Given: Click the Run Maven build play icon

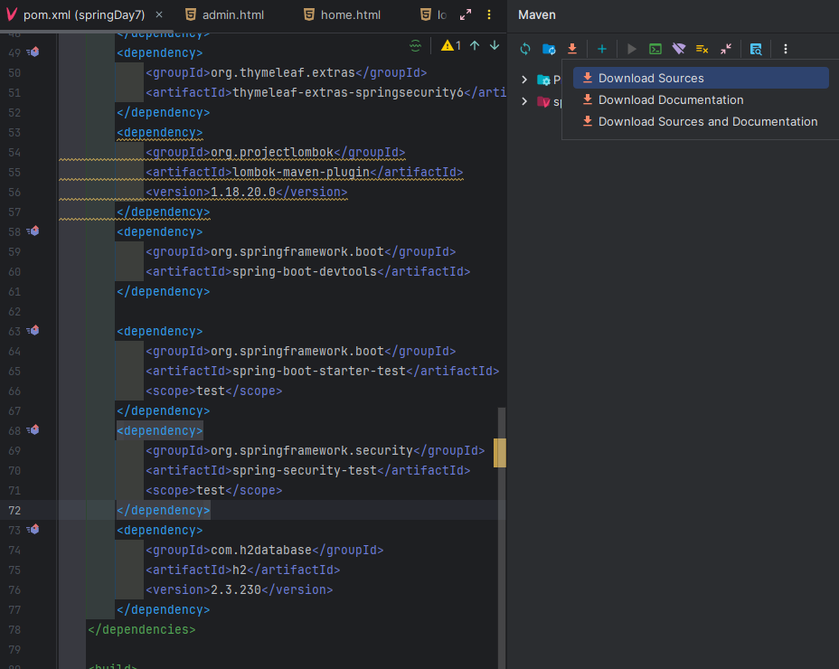Looking at the screenshot, I should click(631, 49).
